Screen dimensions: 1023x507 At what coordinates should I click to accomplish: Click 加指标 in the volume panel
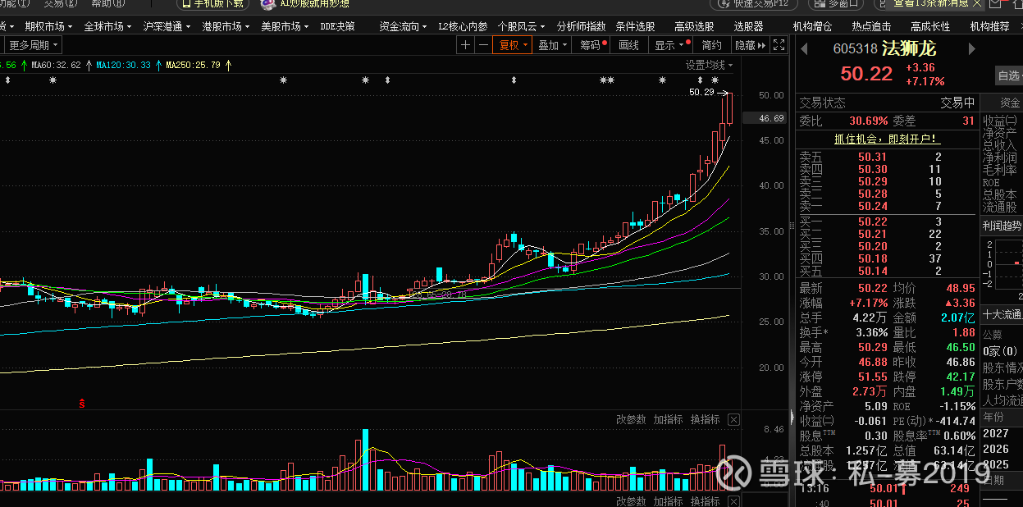[x=668, y=419]
